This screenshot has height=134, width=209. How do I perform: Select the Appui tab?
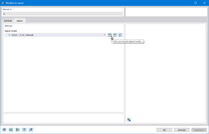20,21
